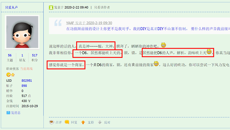Click the 发消息 send message link
230x130 pixels.
16,113
